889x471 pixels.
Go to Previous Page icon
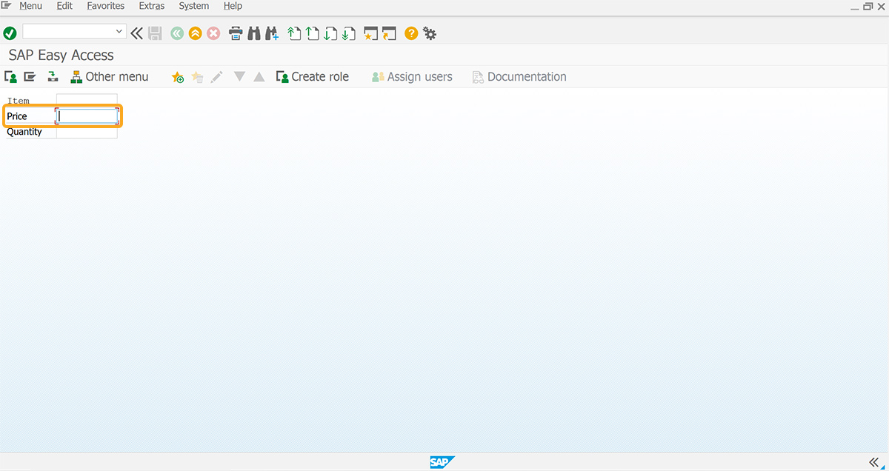(313, 33)
